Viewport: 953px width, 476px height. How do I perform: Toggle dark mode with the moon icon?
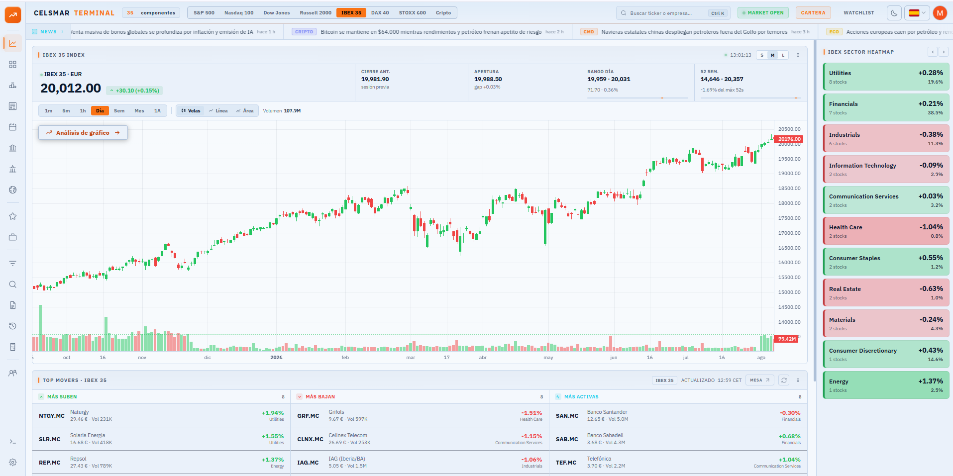click(x=894, y=13)
